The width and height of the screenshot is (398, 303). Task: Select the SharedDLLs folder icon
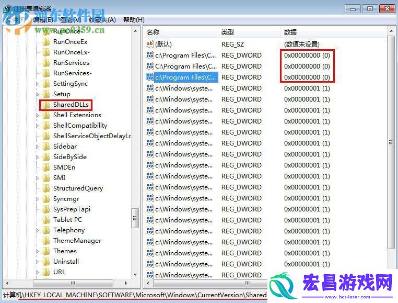46,105
